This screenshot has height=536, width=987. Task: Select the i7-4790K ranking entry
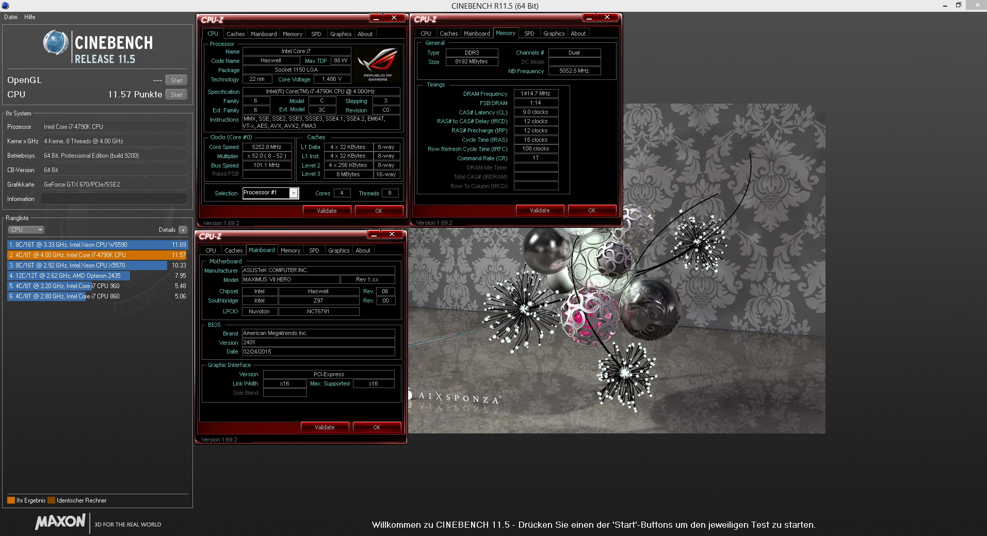tap(97, 255)
